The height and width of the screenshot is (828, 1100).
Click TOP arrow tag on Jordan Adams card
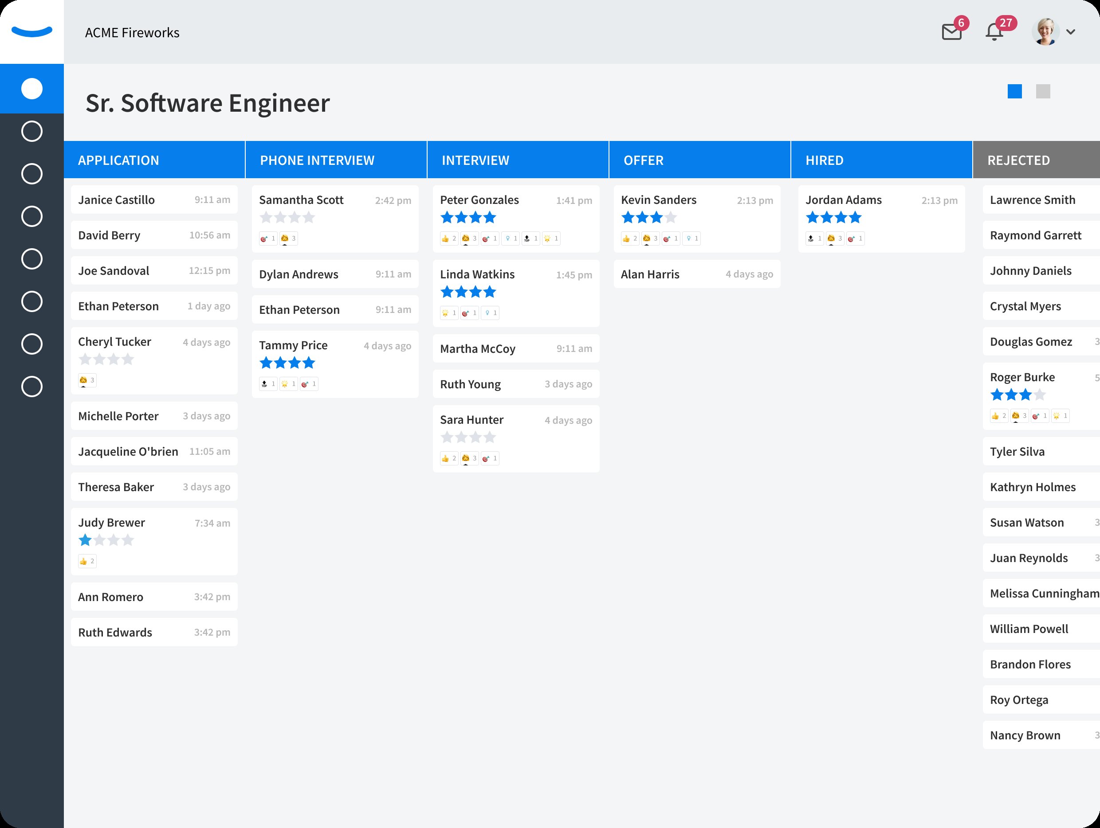point(814,238)
